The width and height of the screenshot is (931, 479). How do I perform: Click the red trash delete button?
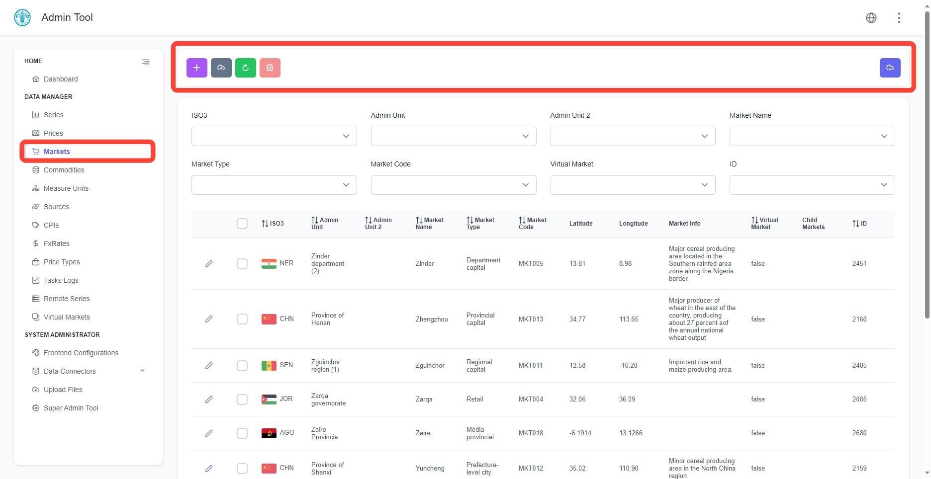[270, 68]
